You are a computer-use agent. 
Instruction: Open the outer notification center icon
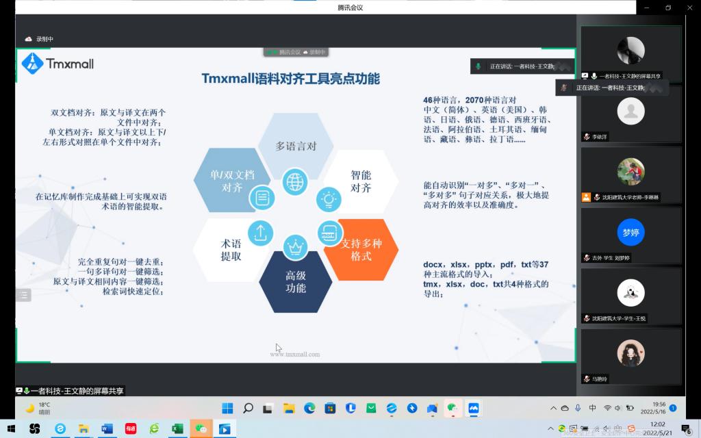(687, 430)
